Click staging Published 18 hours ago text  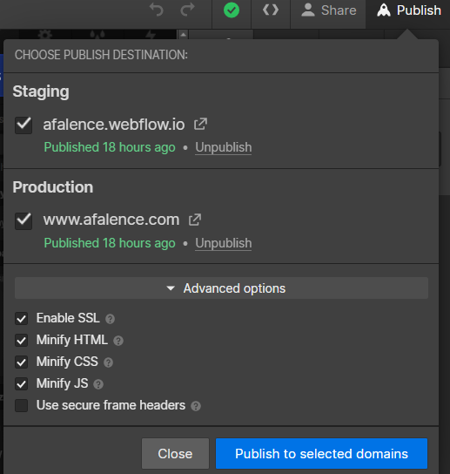[x=110, y=147]
